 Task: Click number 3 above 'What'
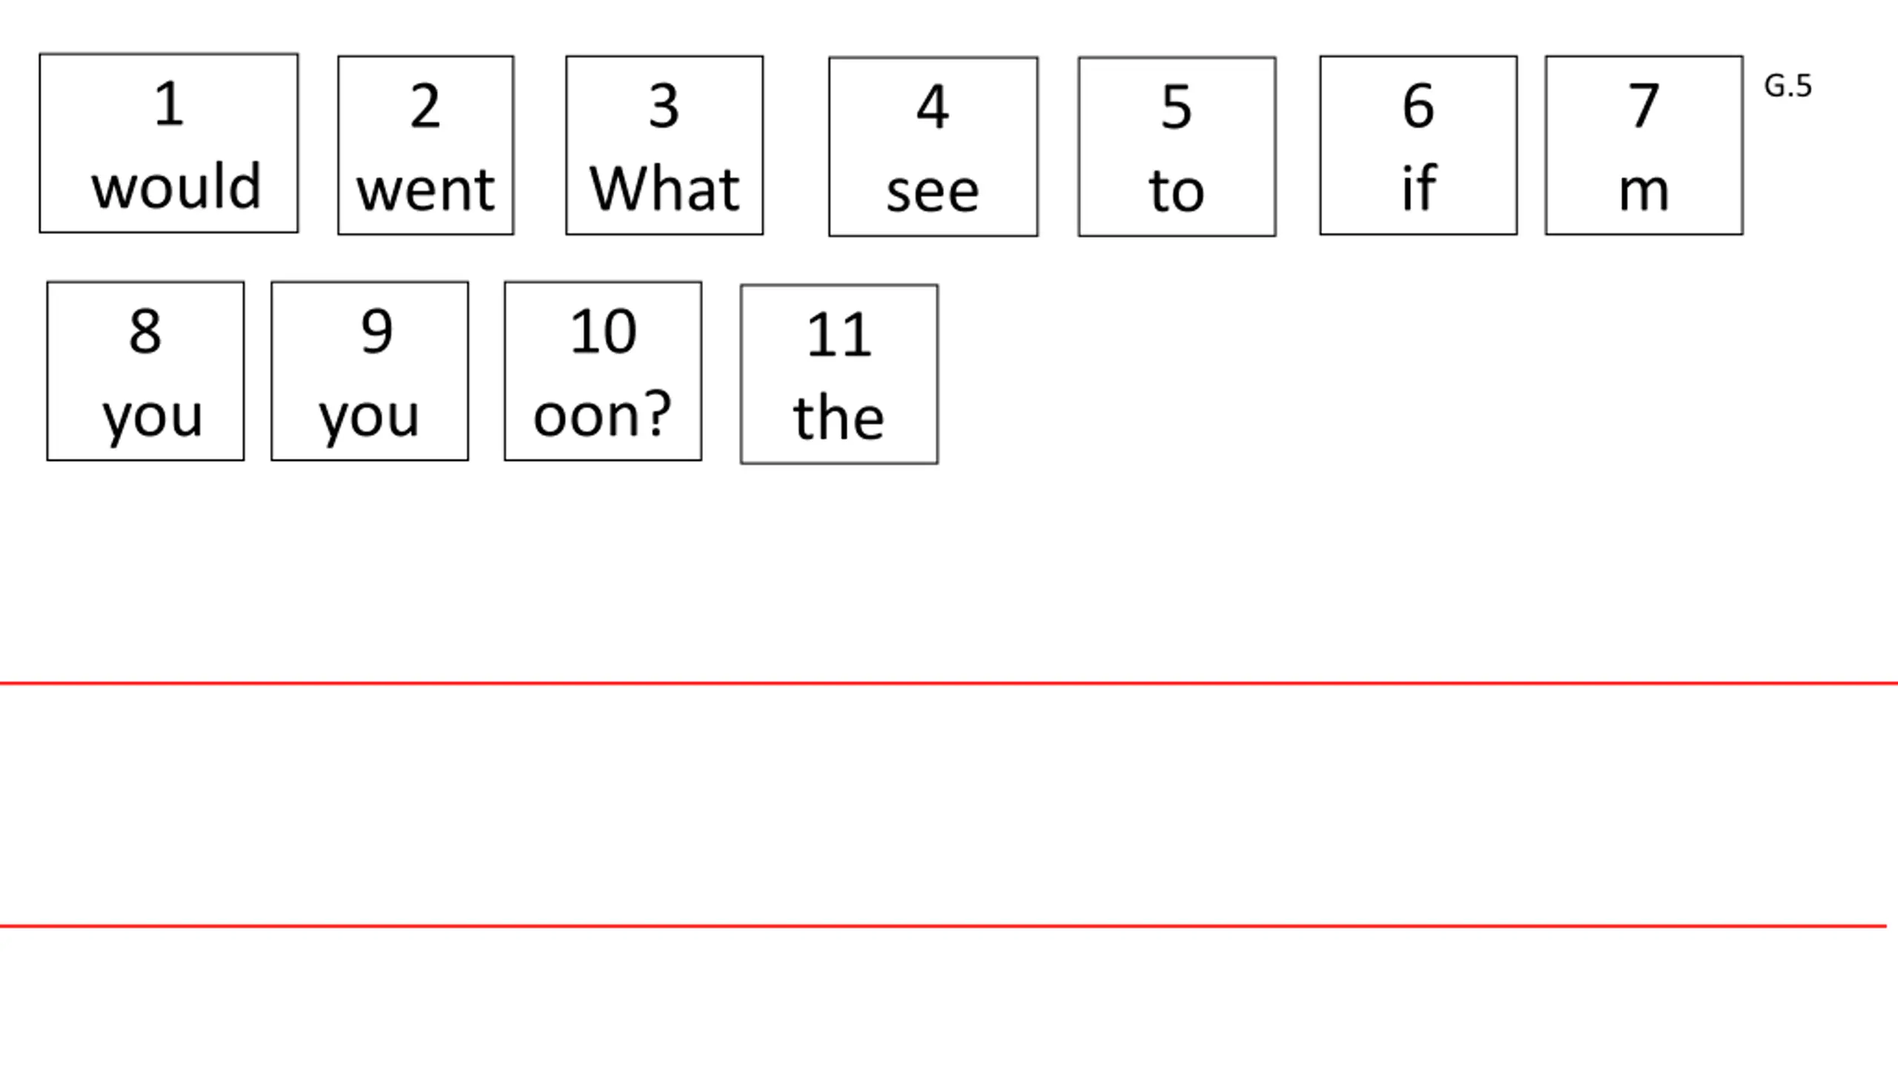(664, 106)
